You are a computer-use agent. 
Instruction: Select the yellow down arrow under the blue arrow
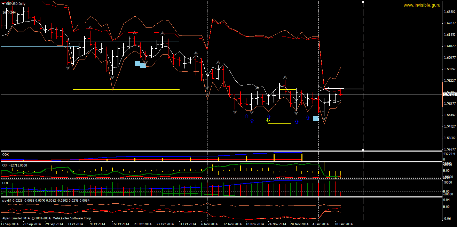(x=268, y=120)
